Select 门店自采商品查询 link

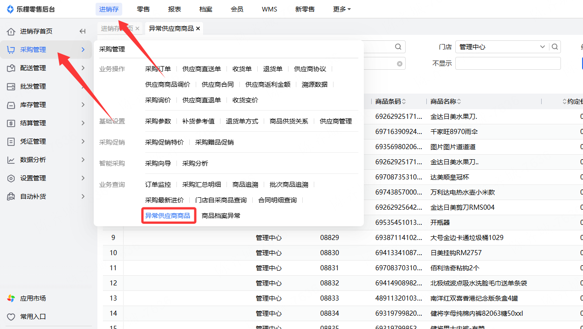point(221,200)
